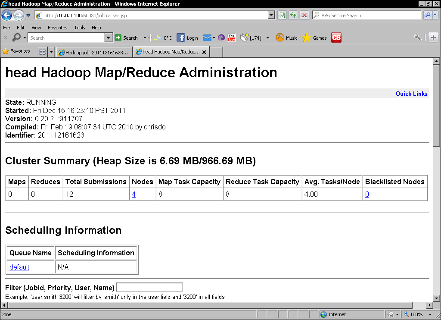The image size is (441, 320).
Task: Click the red CB toolbar icon
Action: click(x=336, y=38)
